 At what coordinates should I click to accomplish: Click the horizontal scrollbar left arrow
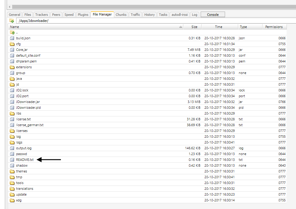point(9,7)
